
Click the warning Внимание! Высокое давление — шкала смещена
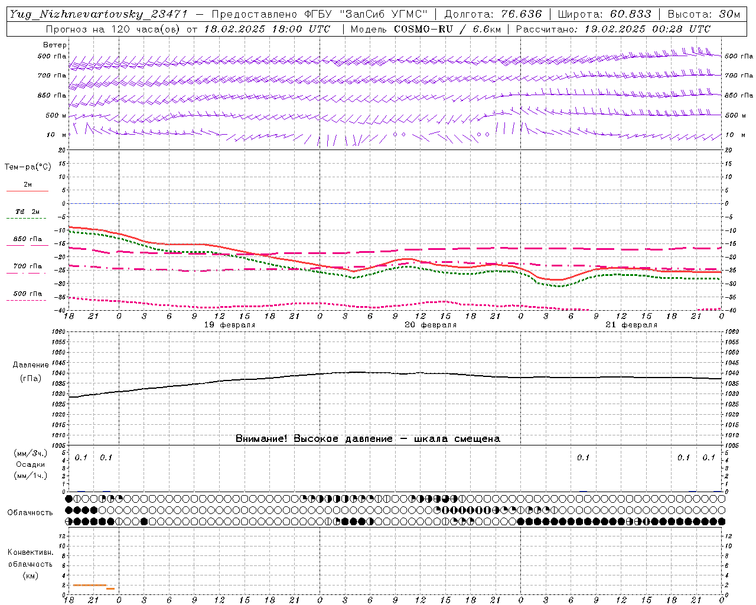(x=368, y=438)
